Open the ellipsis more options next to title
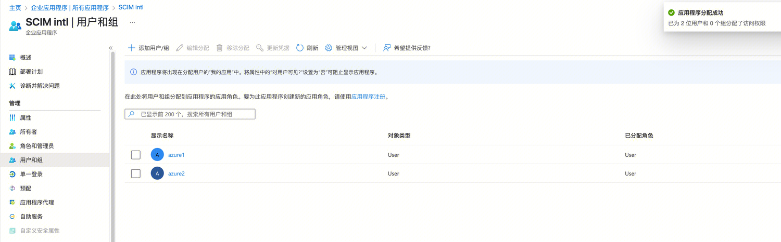The image size is (781, 242). [x=132, y=22]
